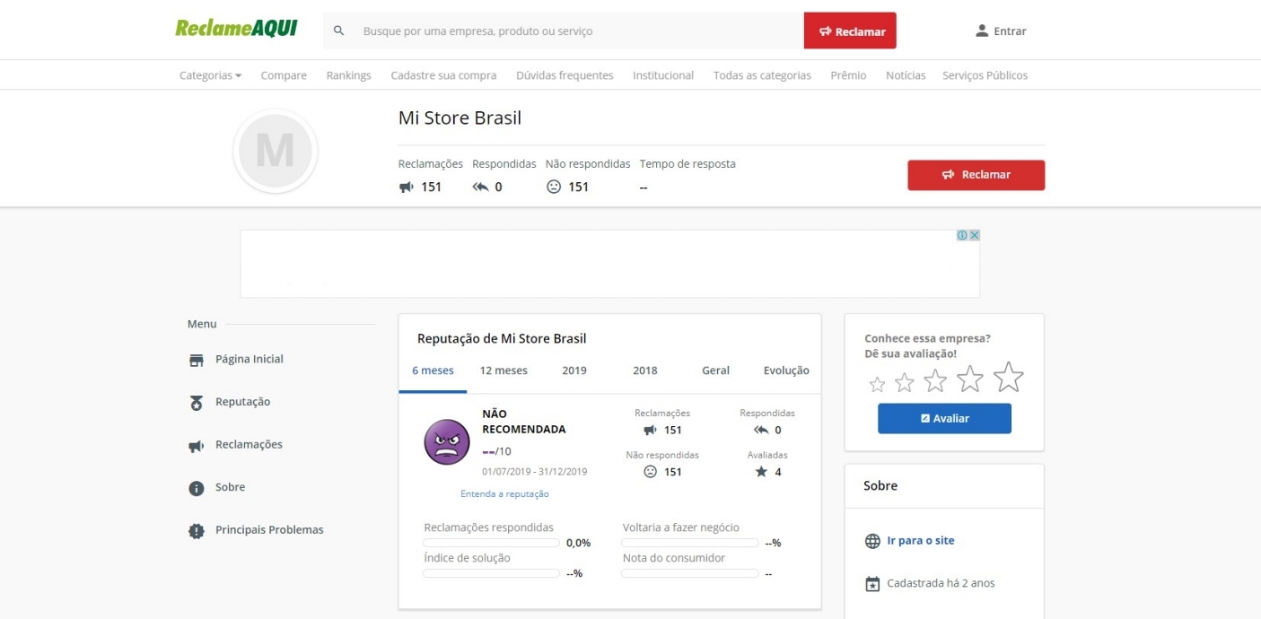Switch to the Evolução tab
The image size is (1261, 619).
point(786,371)
